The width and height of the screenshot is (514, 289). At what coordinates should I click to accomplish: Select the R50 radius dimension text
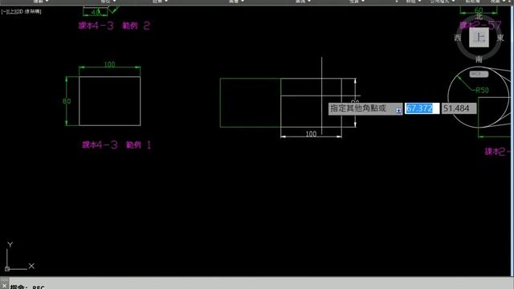(x=482, y=90)
